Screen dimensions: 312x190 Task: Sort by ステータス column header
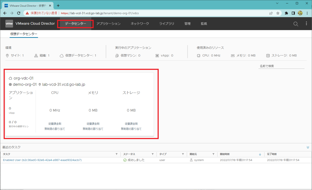[129, 154]
